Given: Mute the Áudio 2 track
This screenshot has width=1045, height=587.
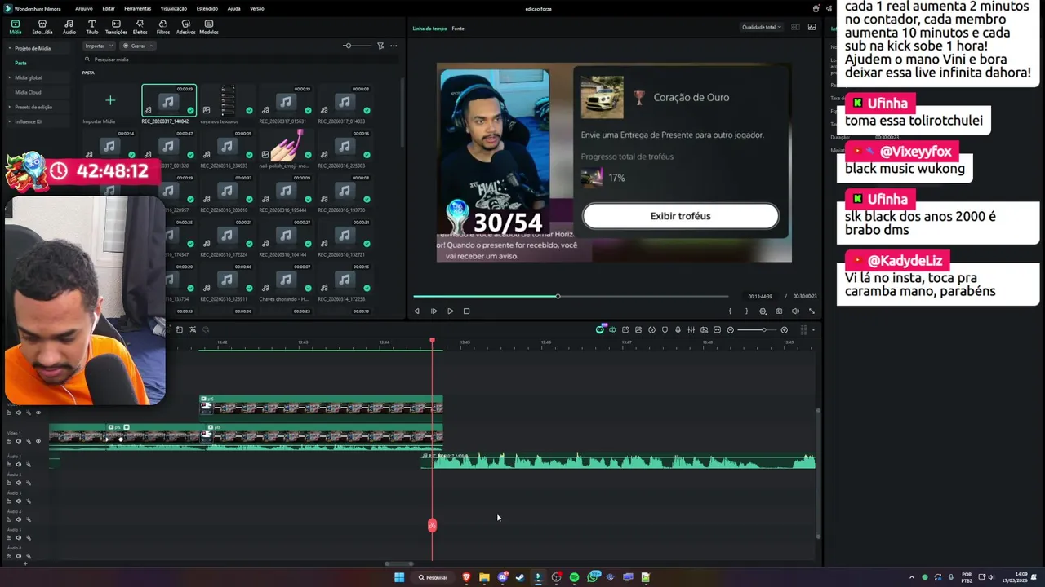Looking at the screenshot, I should [x=19, y=483].
